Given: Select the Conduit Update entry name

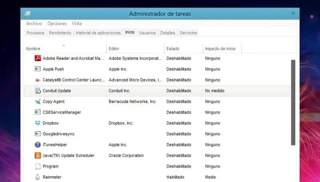Looking at the screenshot, I should point(57,91).
